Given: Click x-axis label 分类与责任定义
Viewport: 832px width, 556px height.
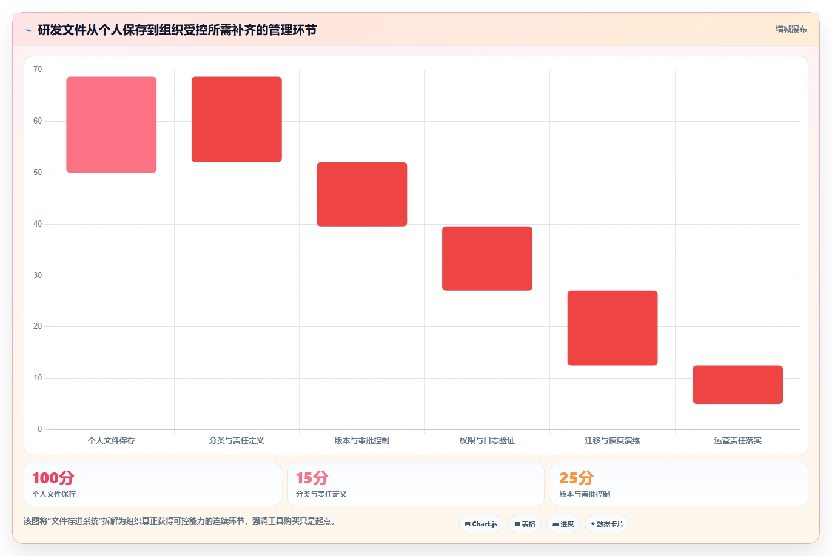Looking at the screenshot, I should coord(237,440).
